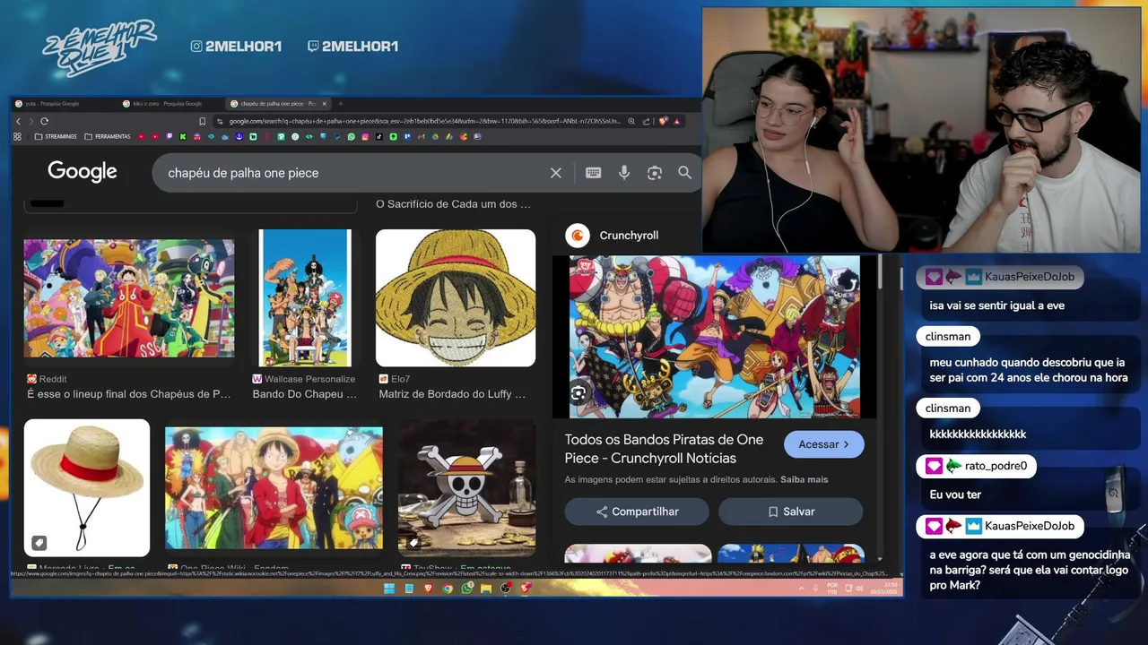Open a new browser tab

point(340,104)
